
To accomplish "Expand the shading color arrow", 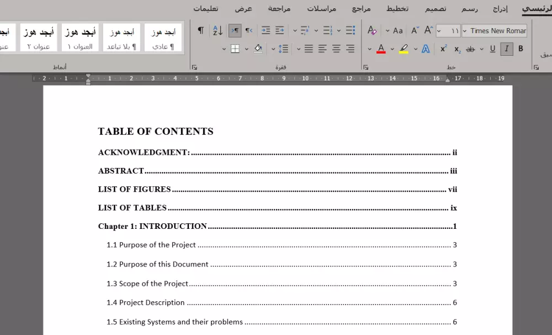I will click(x=246, y=49).
